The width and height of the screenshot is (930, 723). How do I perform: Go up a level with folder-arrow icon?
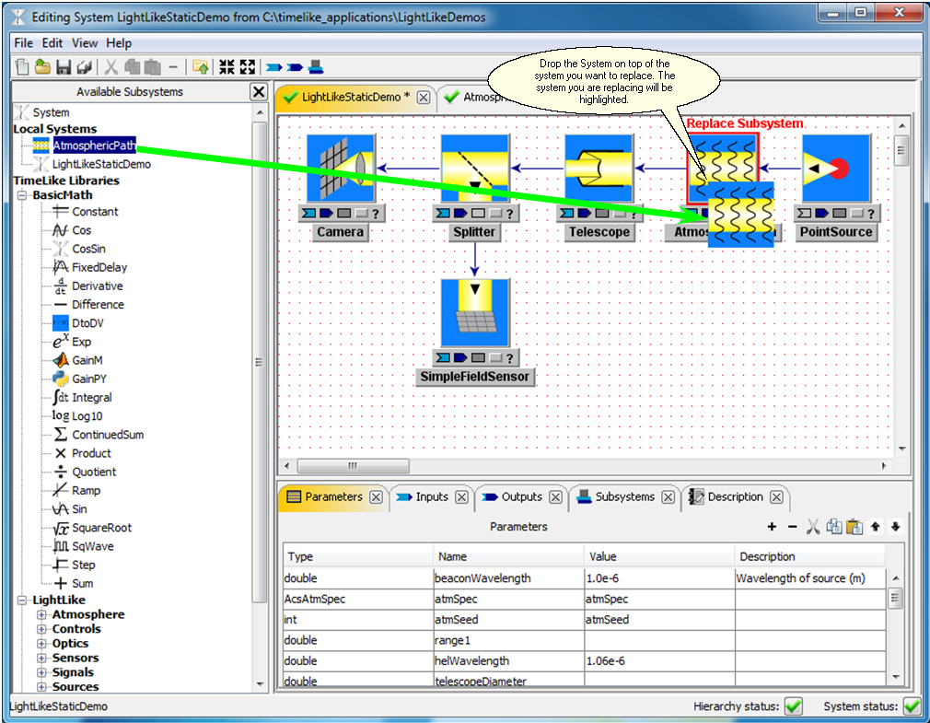[201, 67]
